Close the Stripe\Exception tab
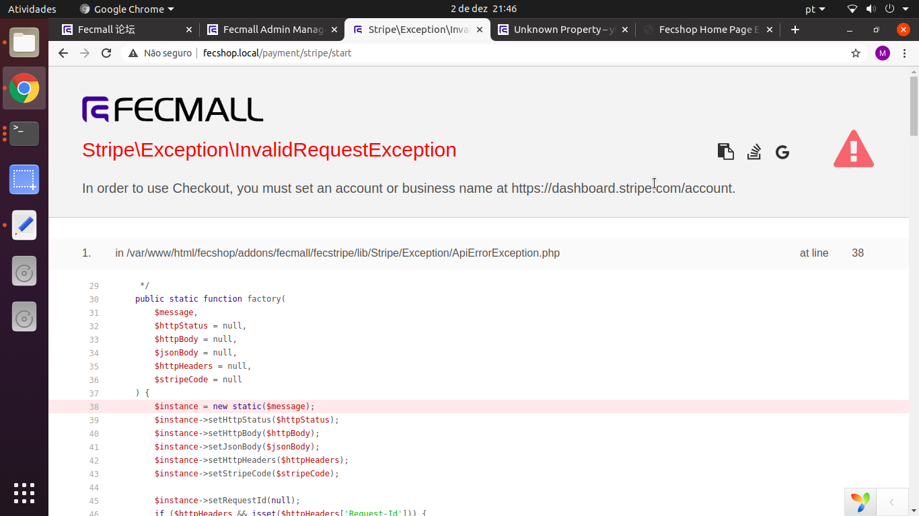 click(480, 30)
